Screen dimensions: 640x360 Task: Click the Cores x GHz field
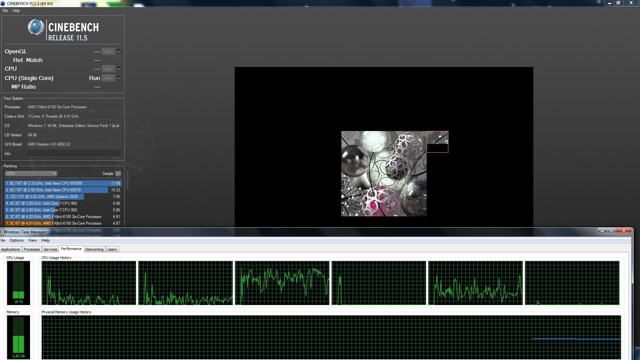point(73,116)
